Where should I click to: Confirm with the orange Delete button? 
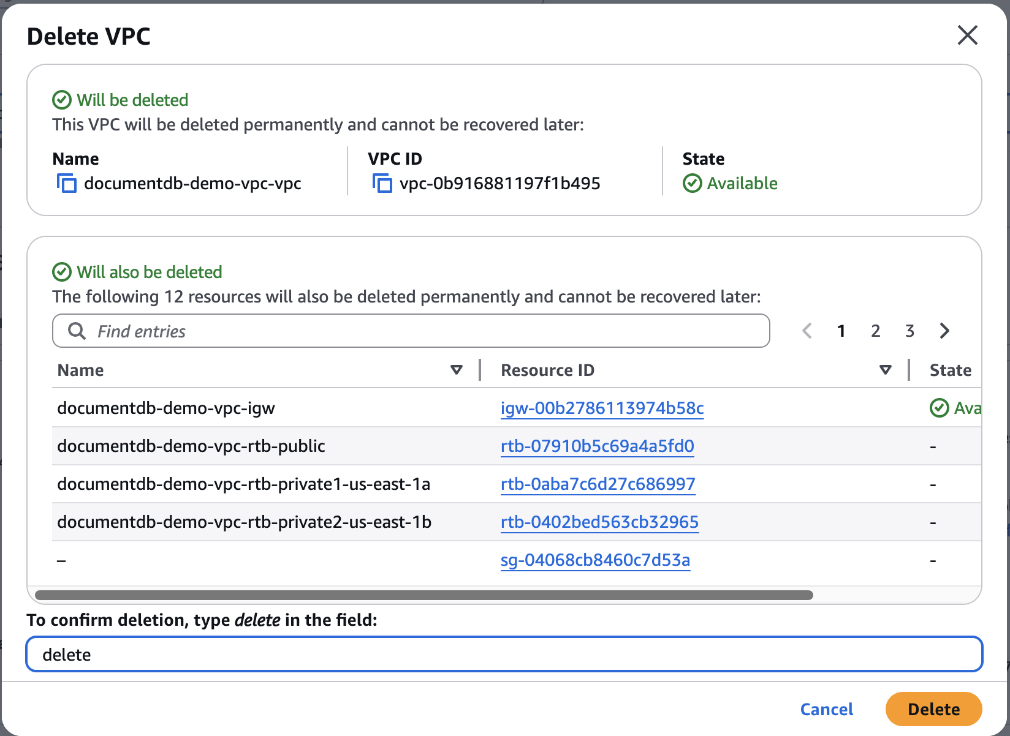coord(934,709)
